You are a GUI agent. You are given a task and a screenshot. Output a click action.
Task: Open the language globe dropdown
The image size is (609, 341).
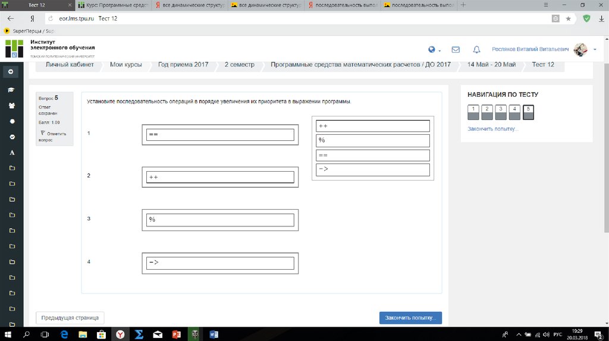click(x=433, y=50)
